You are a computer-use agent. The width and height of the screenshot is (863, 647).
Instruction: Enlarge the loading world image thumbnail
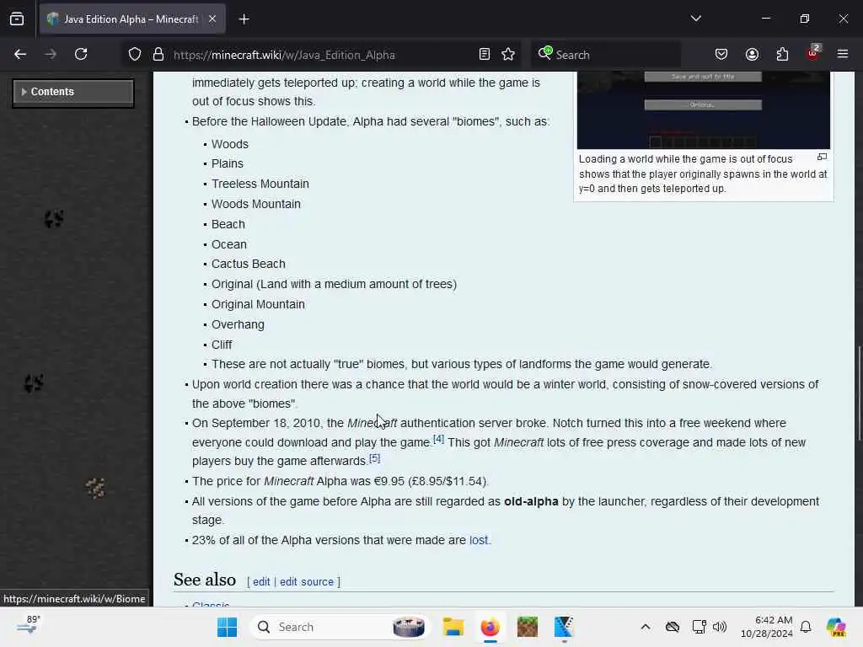704,110
